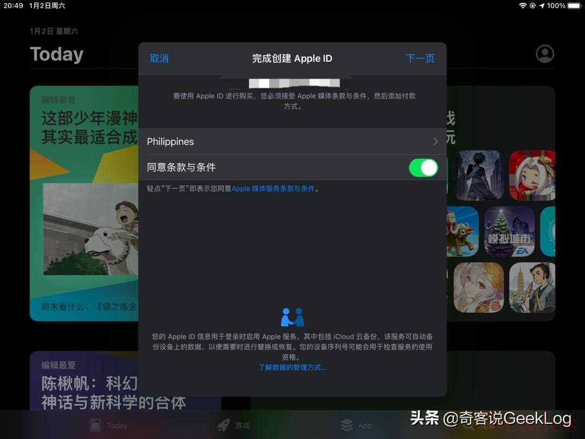Switch to the App tab in bottom bar

[356, 425]
